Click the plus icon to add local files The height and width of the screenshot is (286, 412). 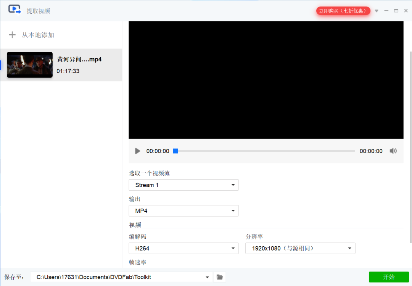(x=12, y=35)
